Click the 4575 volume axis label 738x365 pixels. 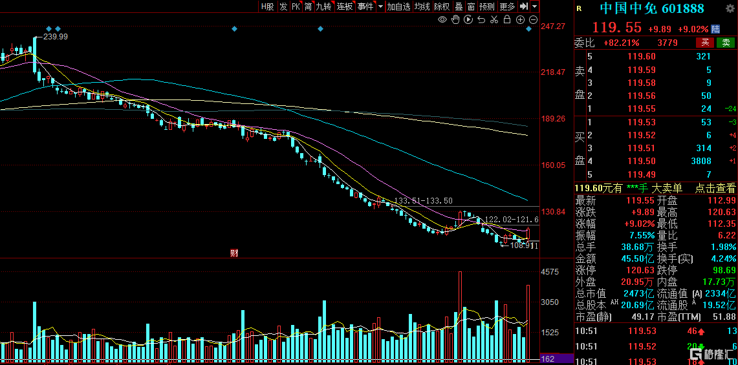pyautogui.click(x=549, y=272)
